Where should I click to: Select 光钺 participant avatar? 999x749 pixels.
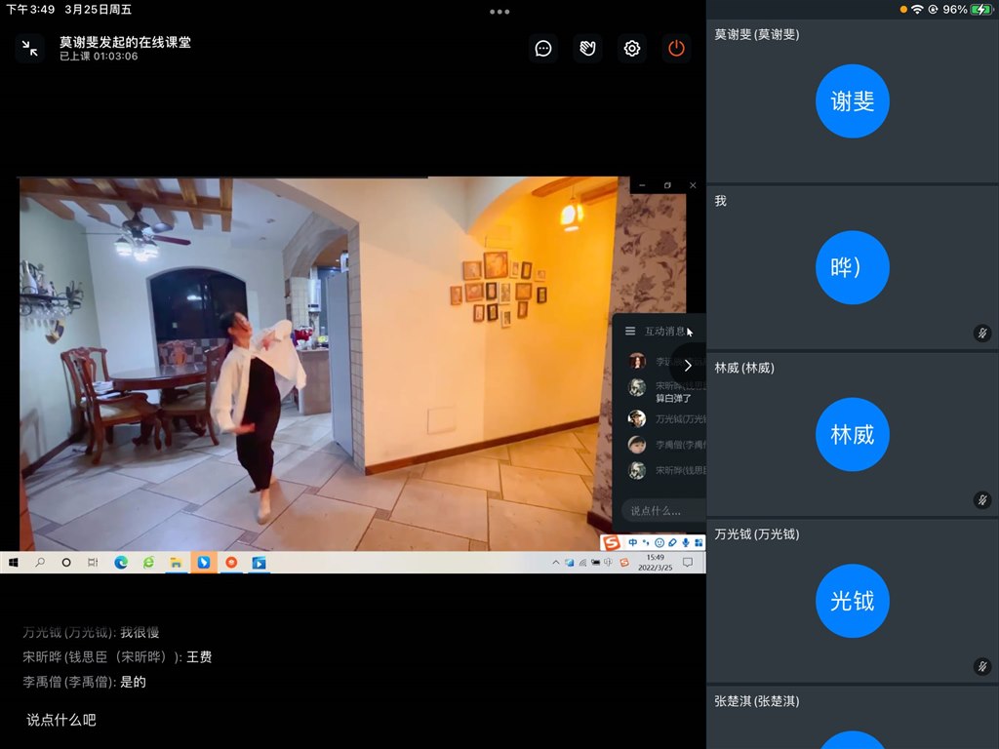point(853,601)
